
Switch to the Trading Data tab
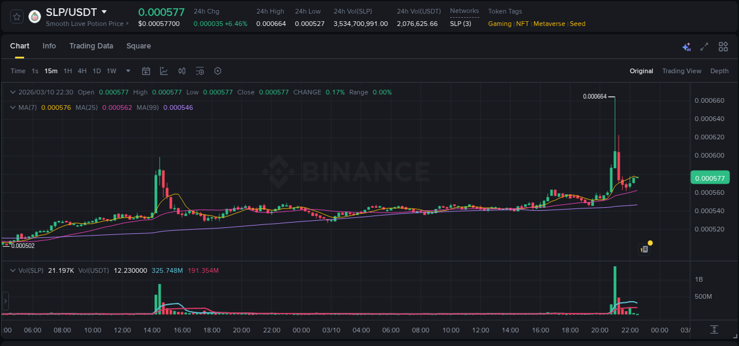(x=91, y=46)
